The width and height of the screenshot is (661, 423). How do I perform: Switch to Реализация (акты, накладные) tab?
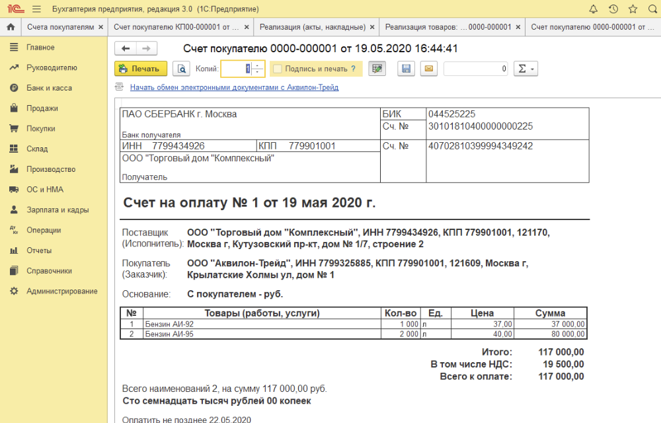312,27
